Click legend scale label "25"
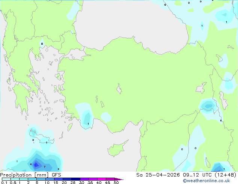 73,182
